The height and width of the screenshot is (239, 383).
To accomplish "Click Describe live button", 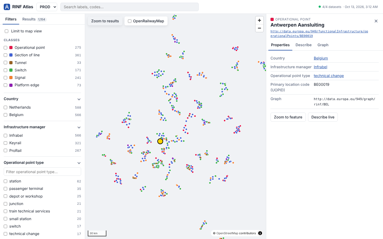I will 323,117.
